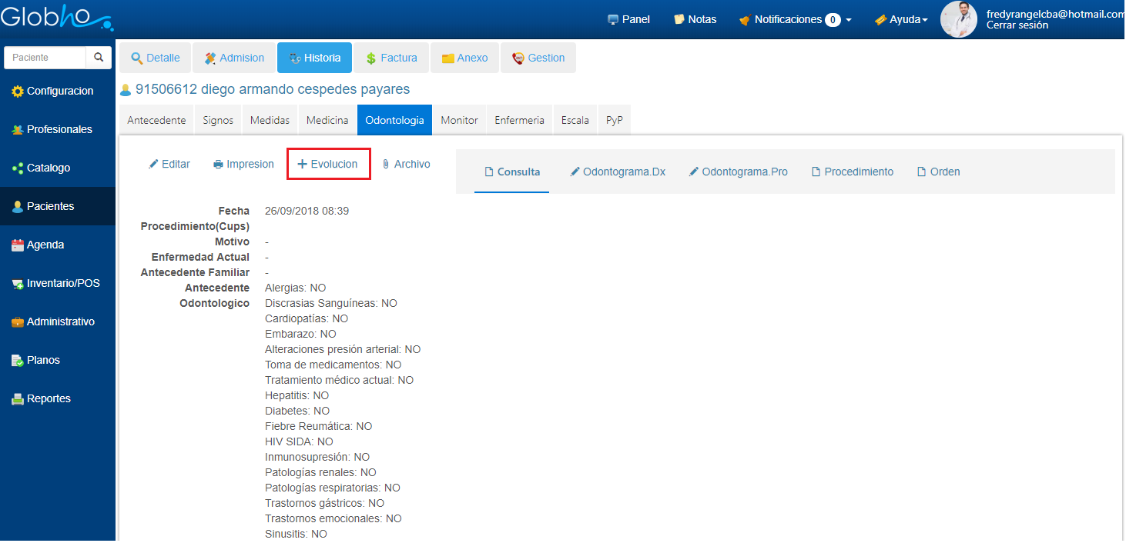
Task: Open the Odontograma.Dx tab
Action: pyautogui.click(x=618, y=172)
